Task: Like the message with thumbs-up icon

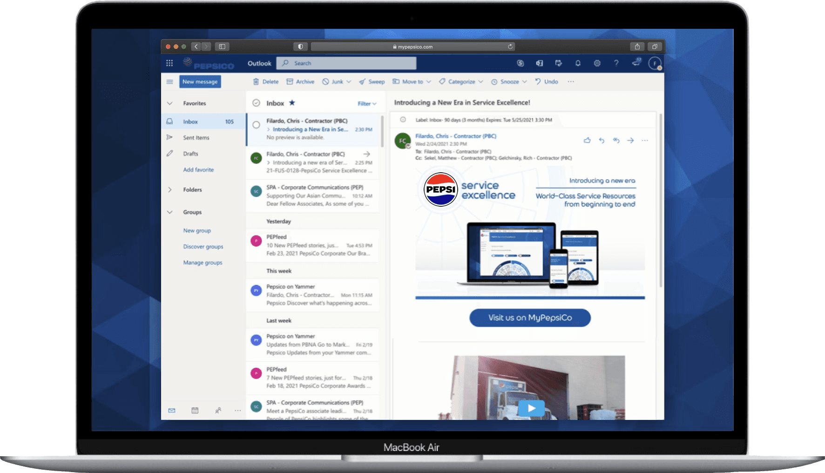Action: pyautogui.click(x=587, y=140)
